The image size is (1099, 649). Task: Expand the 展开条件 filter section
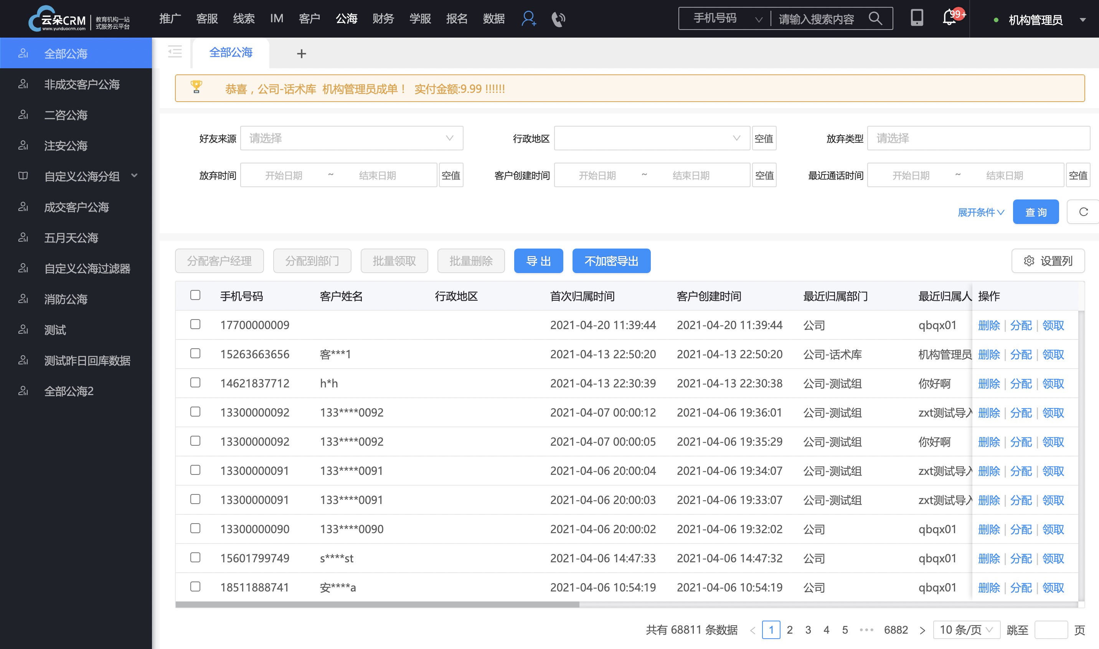(977, 212)
